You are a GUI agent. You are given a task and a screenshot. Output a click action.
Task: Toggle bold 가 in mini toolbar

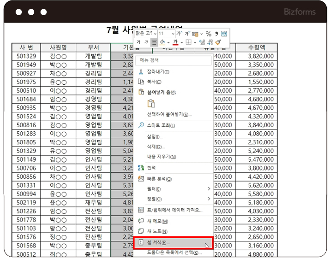point(138,42)
